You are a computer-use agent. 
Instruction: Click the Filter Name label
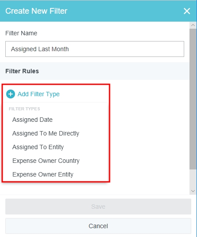click(21, 33)
